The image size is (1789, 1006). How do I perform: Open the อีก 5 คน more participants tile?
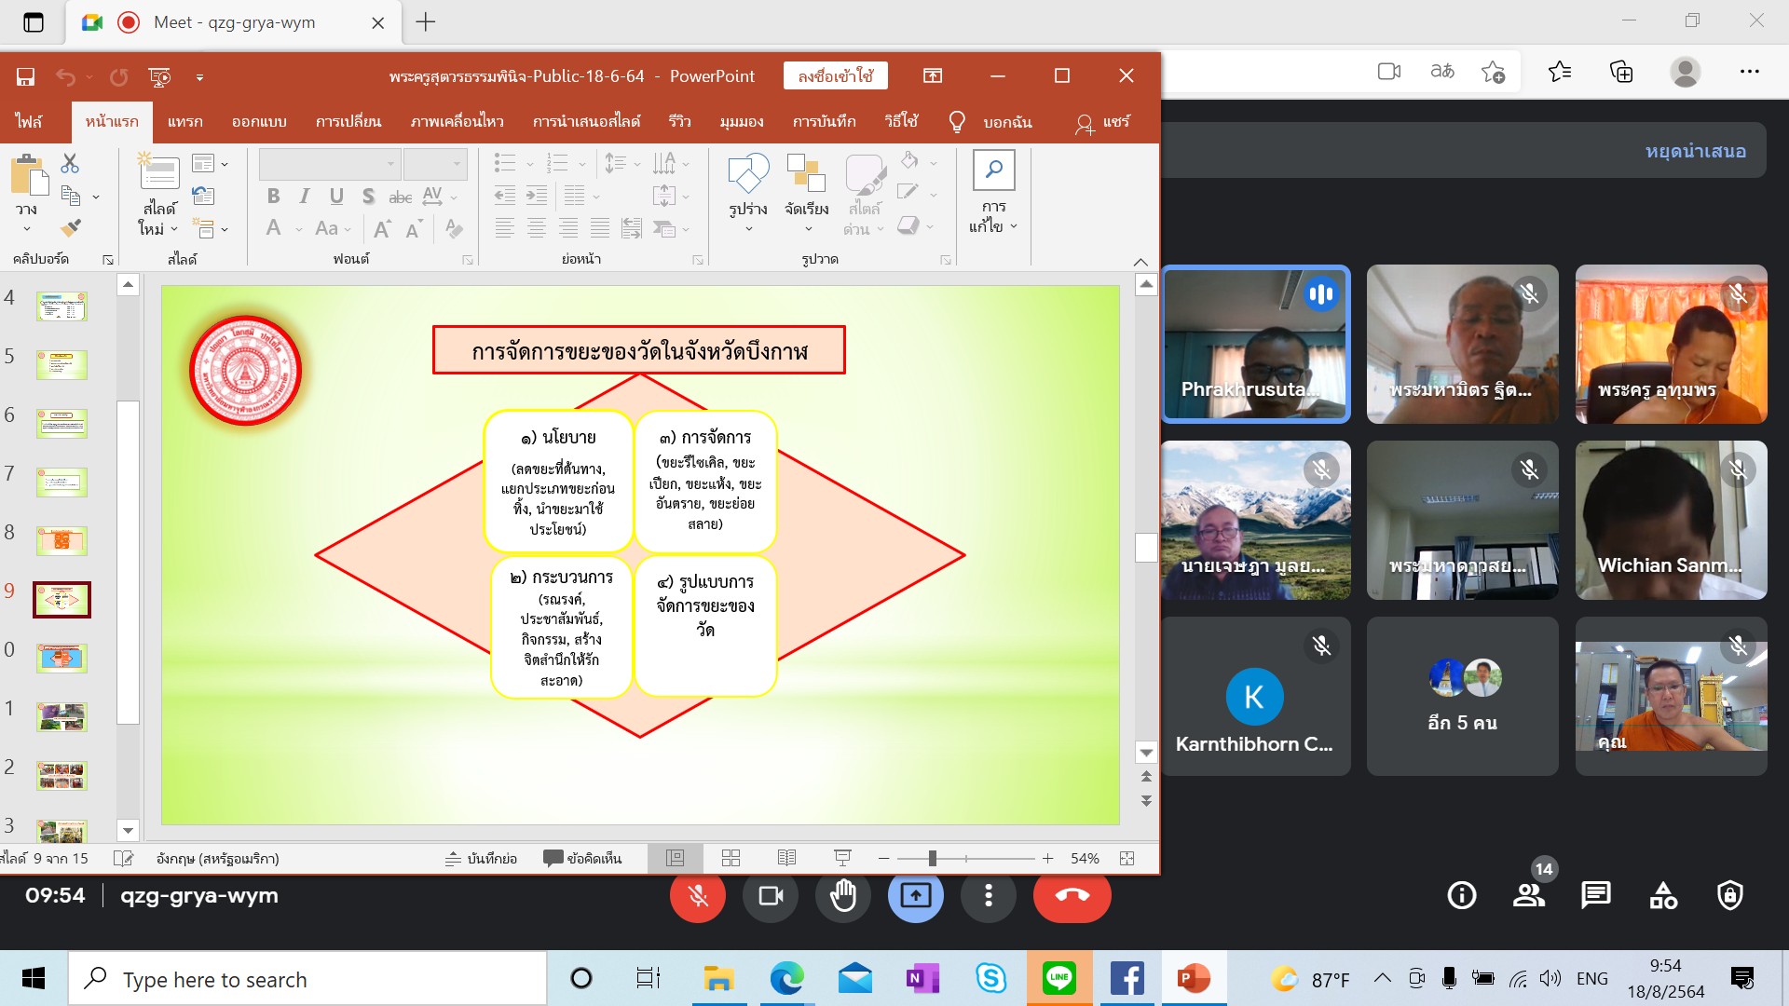tap(1462, 696)
